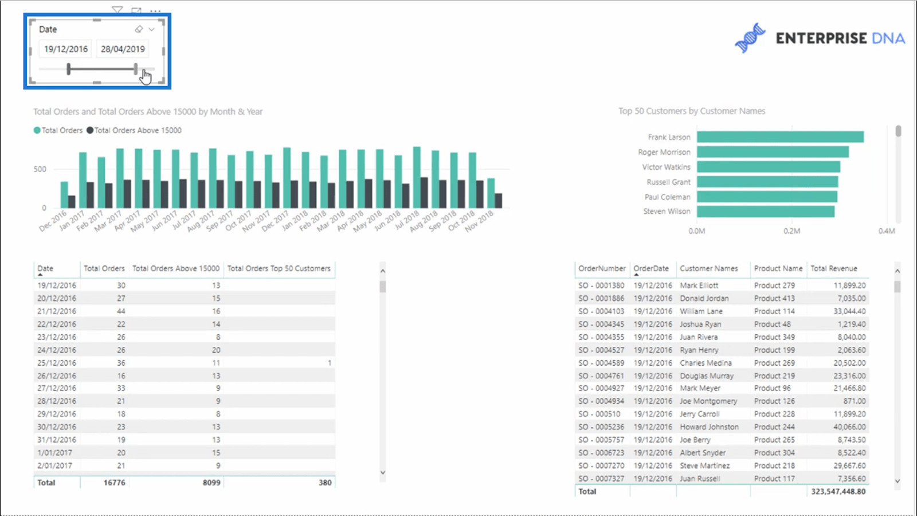
Task: Sort by Total Orders Above 15000 column header
Action: coord(176,268)
